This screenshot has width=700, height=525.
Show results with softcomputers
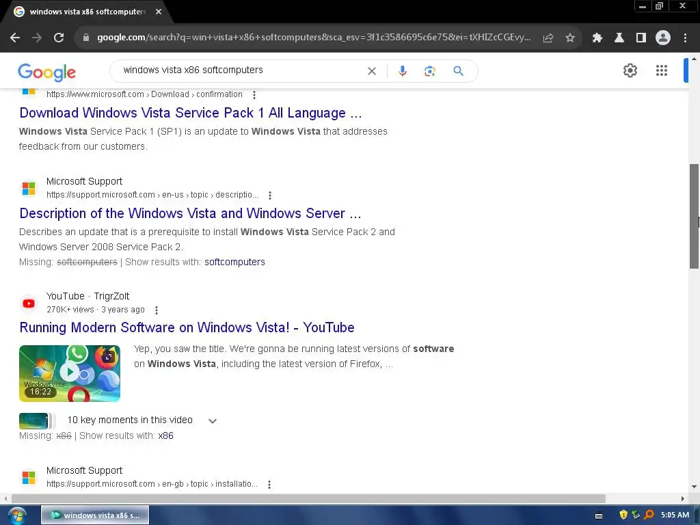(234, 262)
